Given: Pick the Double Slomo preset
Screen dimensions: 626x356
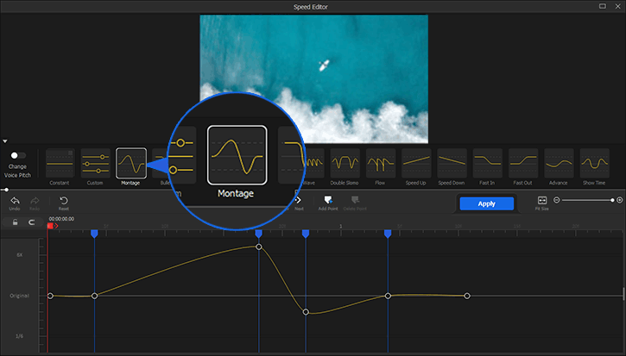Looking at the screenshot, I should tap(345, 163).
